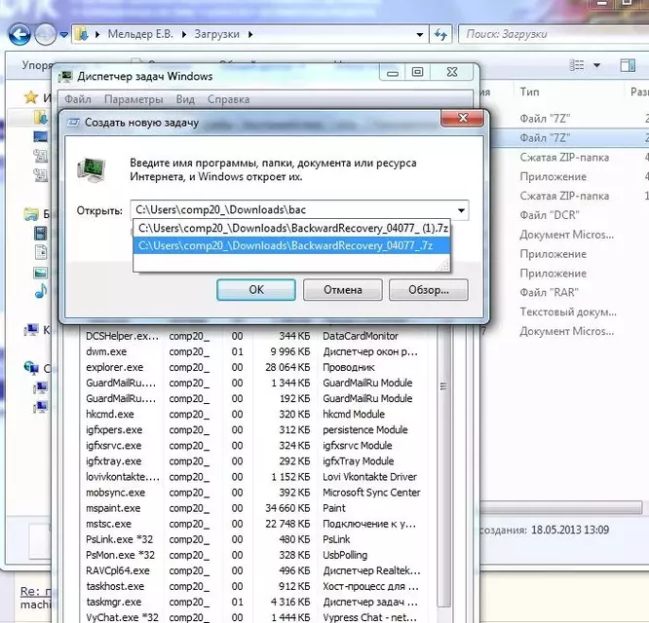Click the Documents library icon in sidebar

41,252
